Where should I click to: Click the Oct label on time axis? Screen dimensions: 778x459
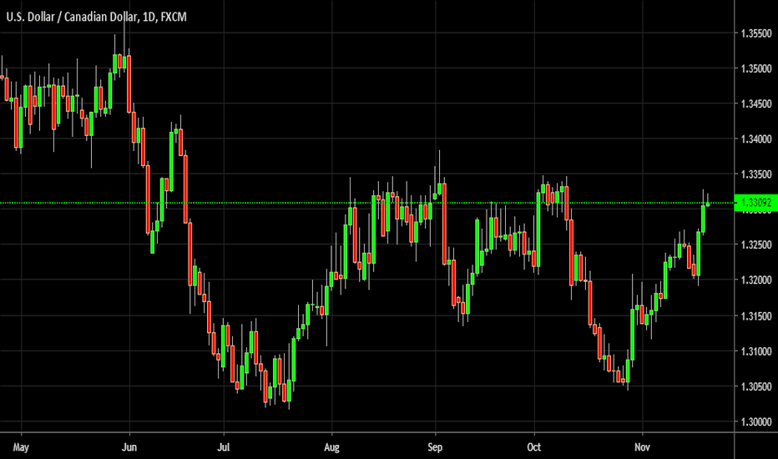point(534,447)
